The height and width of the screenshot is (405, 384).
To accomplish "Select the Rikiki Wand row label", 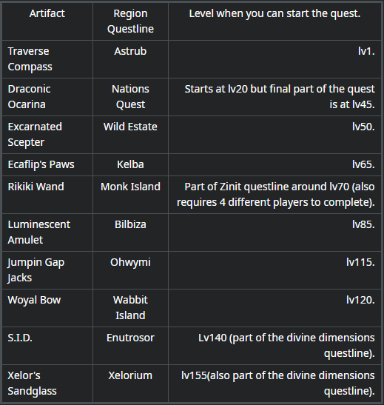I will [x=36, y=187].
